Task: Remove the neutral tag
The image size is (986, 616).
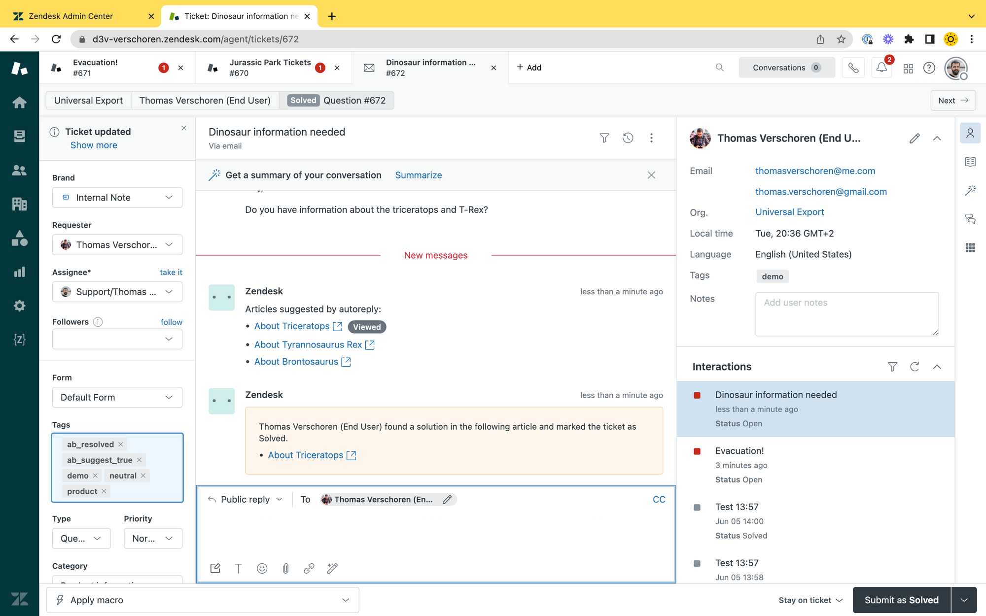Action: point(143,476)
